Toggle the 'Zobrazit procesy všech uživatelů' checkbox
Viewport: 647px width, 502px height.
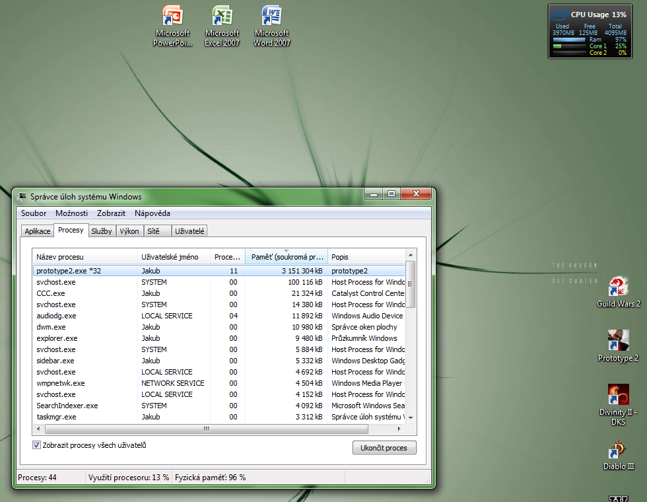pos(37,445)
